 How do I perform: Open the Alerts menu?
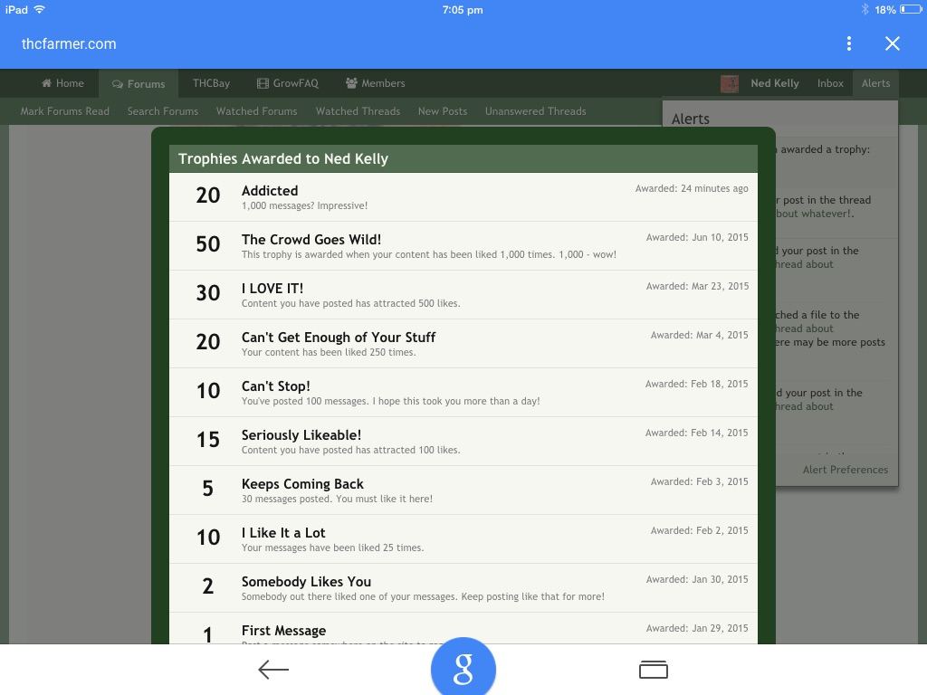point(875,83)
